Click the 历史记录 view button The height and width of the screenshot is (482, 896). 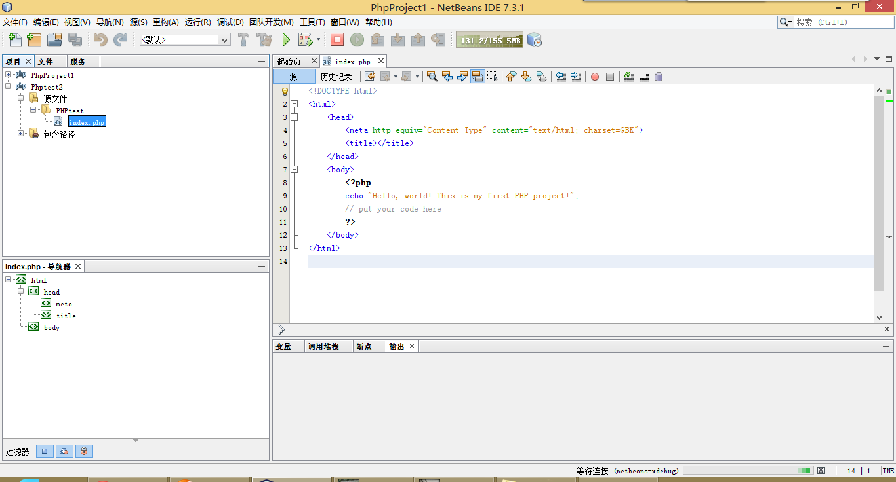(x=336, y=77)
